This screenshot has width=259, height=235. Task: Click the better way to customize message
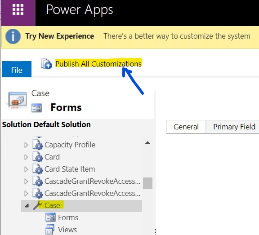click(177, 36)
